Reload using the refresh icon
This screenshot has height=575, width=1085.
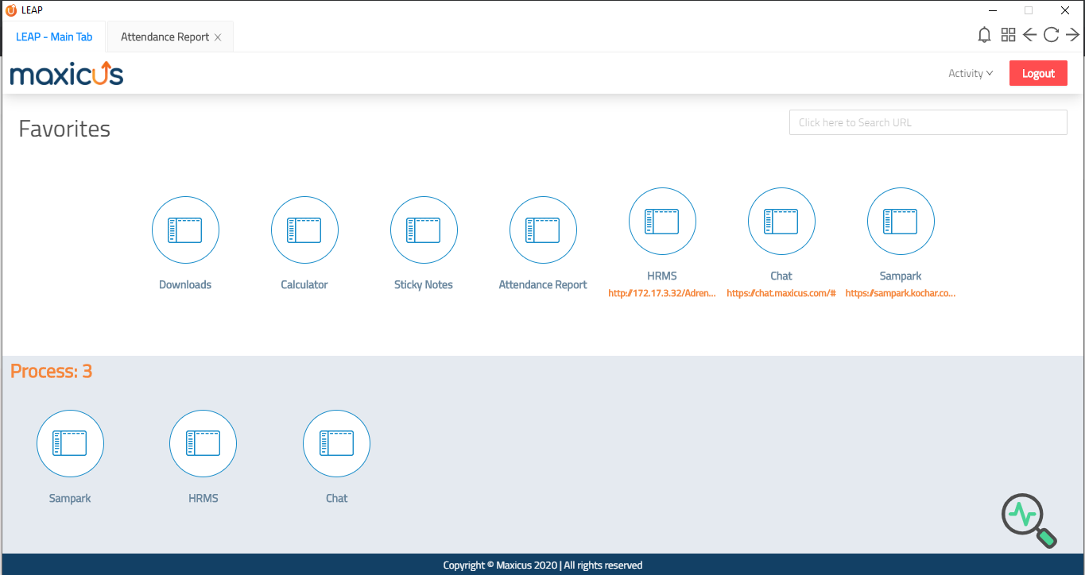click(x=1051, y=35)
